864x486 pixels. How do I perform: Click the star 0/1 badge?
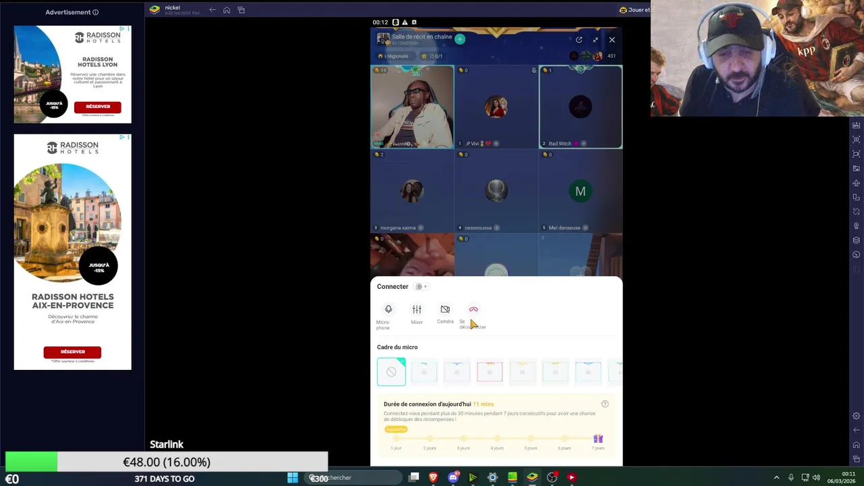[432, 56]
